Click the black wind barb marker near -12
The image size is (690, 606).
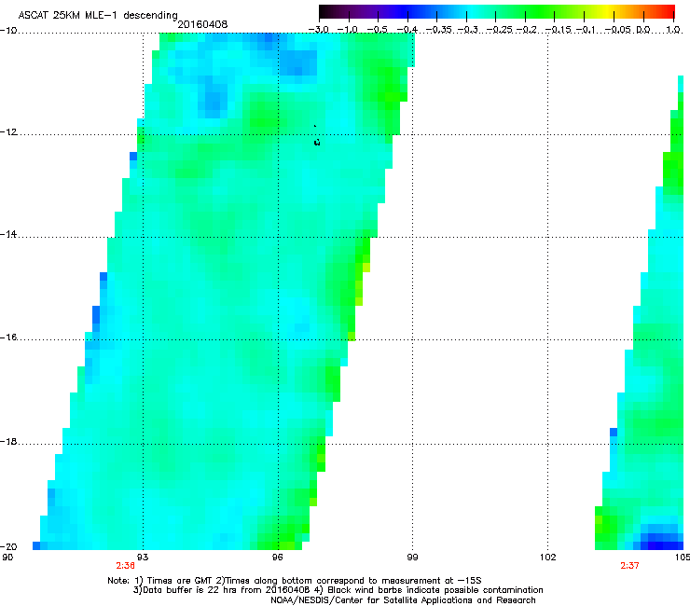coord(316,142)
